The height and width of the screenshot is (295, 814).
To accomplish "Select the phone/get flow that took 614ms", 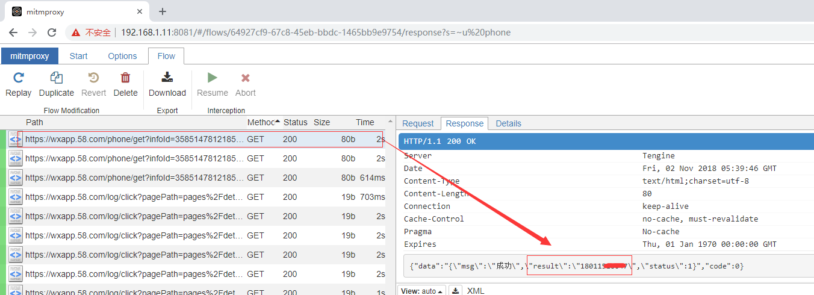I will tap(193, 178).
